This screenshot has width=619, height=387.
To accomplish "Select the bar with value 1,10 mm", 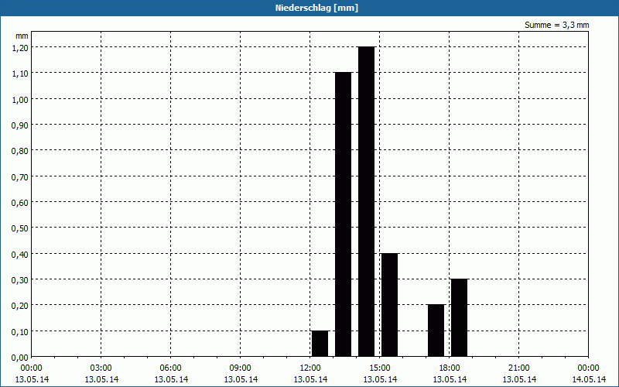I will [x=343, y=214].
